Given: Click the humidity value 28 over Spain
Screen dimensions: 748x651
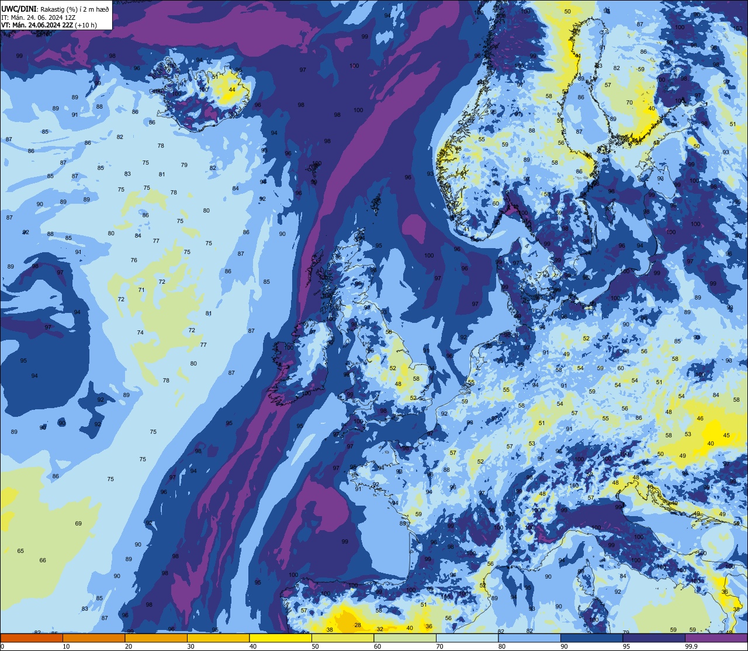Looking at the screenshot, I should coord(358,625).
